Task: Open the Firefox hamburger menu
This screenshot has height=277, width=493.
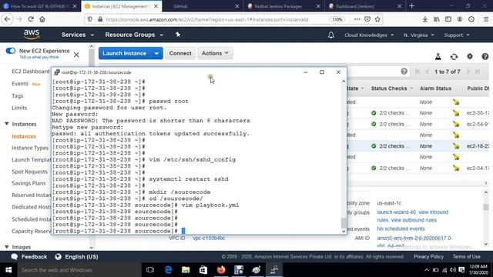Action: (486, 19)
